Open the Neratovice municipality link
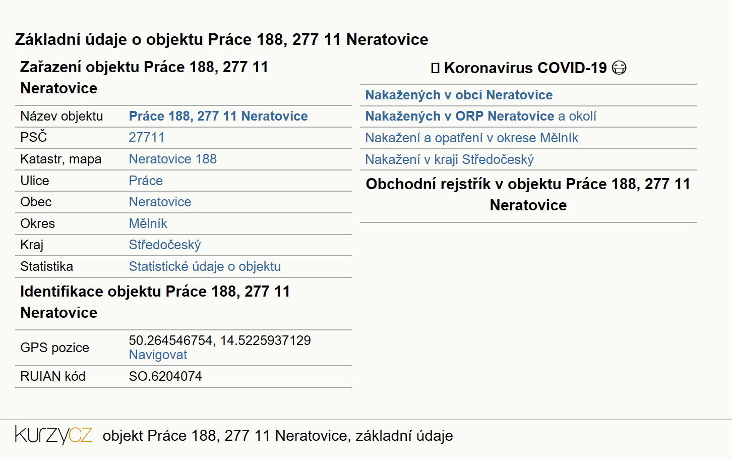The width and height of the screenshot is (732, 459). pos(160,202)
